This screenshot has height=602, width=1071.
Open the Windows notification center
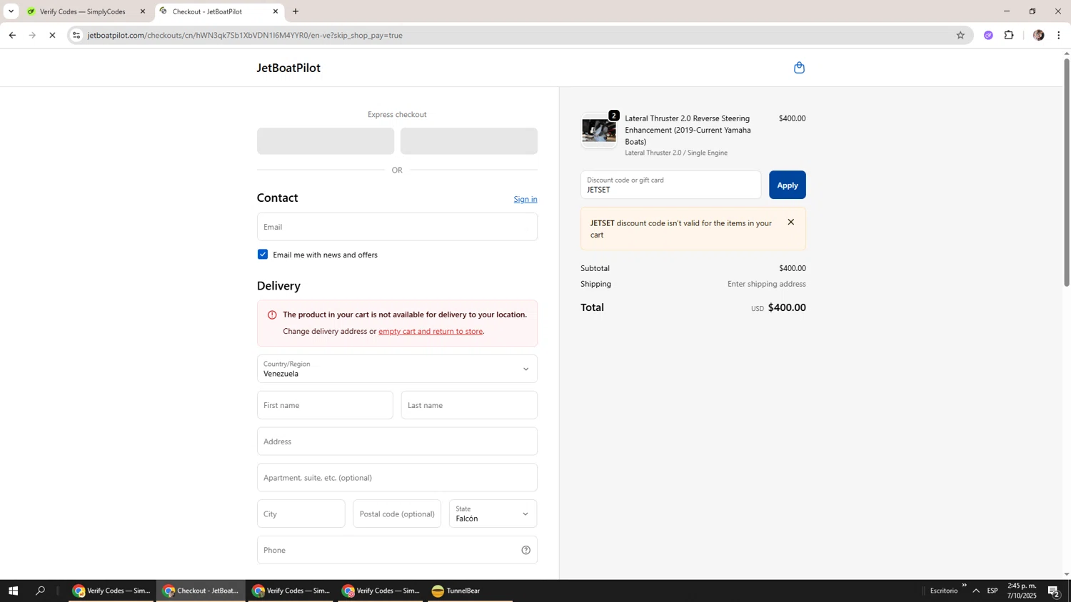[x=1055, y=591]
